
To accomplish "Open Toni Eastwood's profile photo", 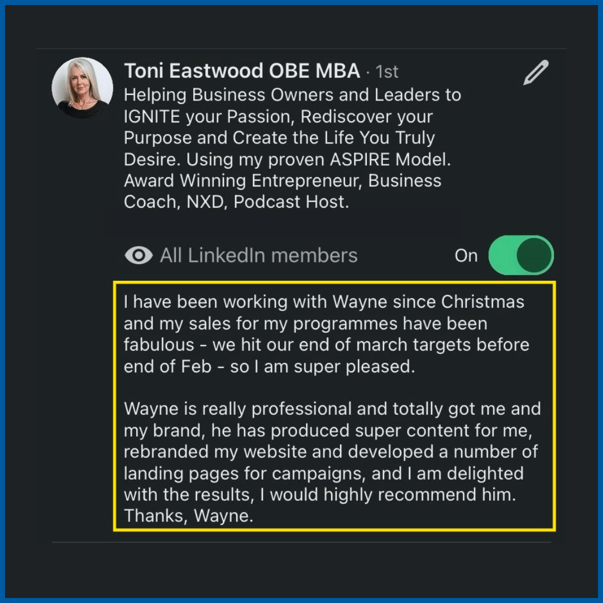I will coord(82,88).
